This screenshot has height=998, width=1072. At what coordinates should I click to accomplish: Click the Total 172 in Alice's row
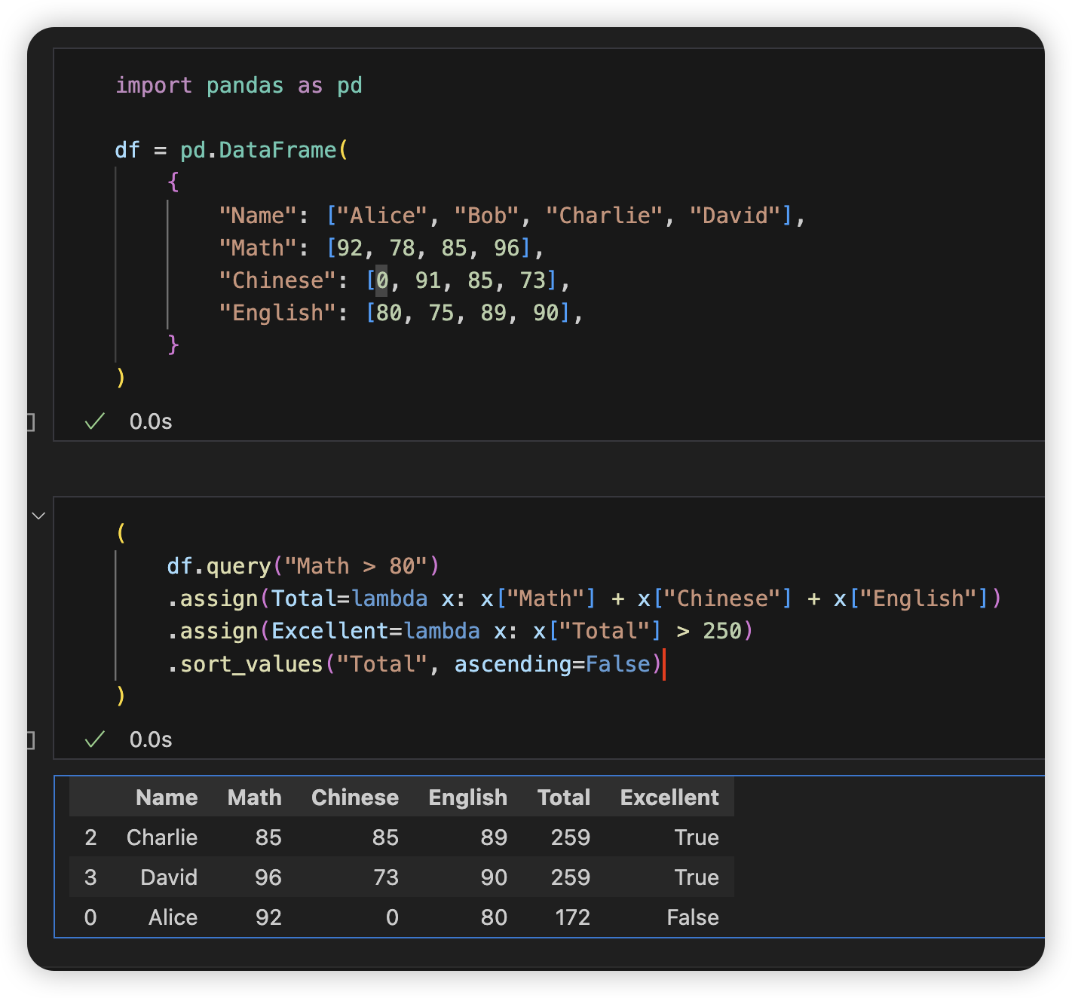573,917
